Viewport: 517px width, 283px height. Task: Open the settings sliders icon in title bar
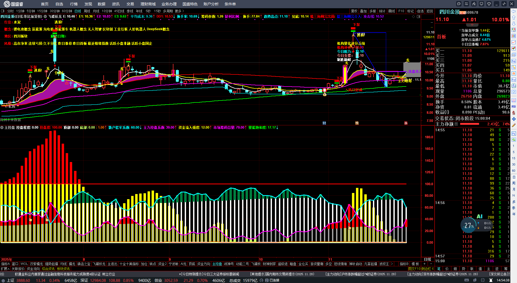(466, 4)
